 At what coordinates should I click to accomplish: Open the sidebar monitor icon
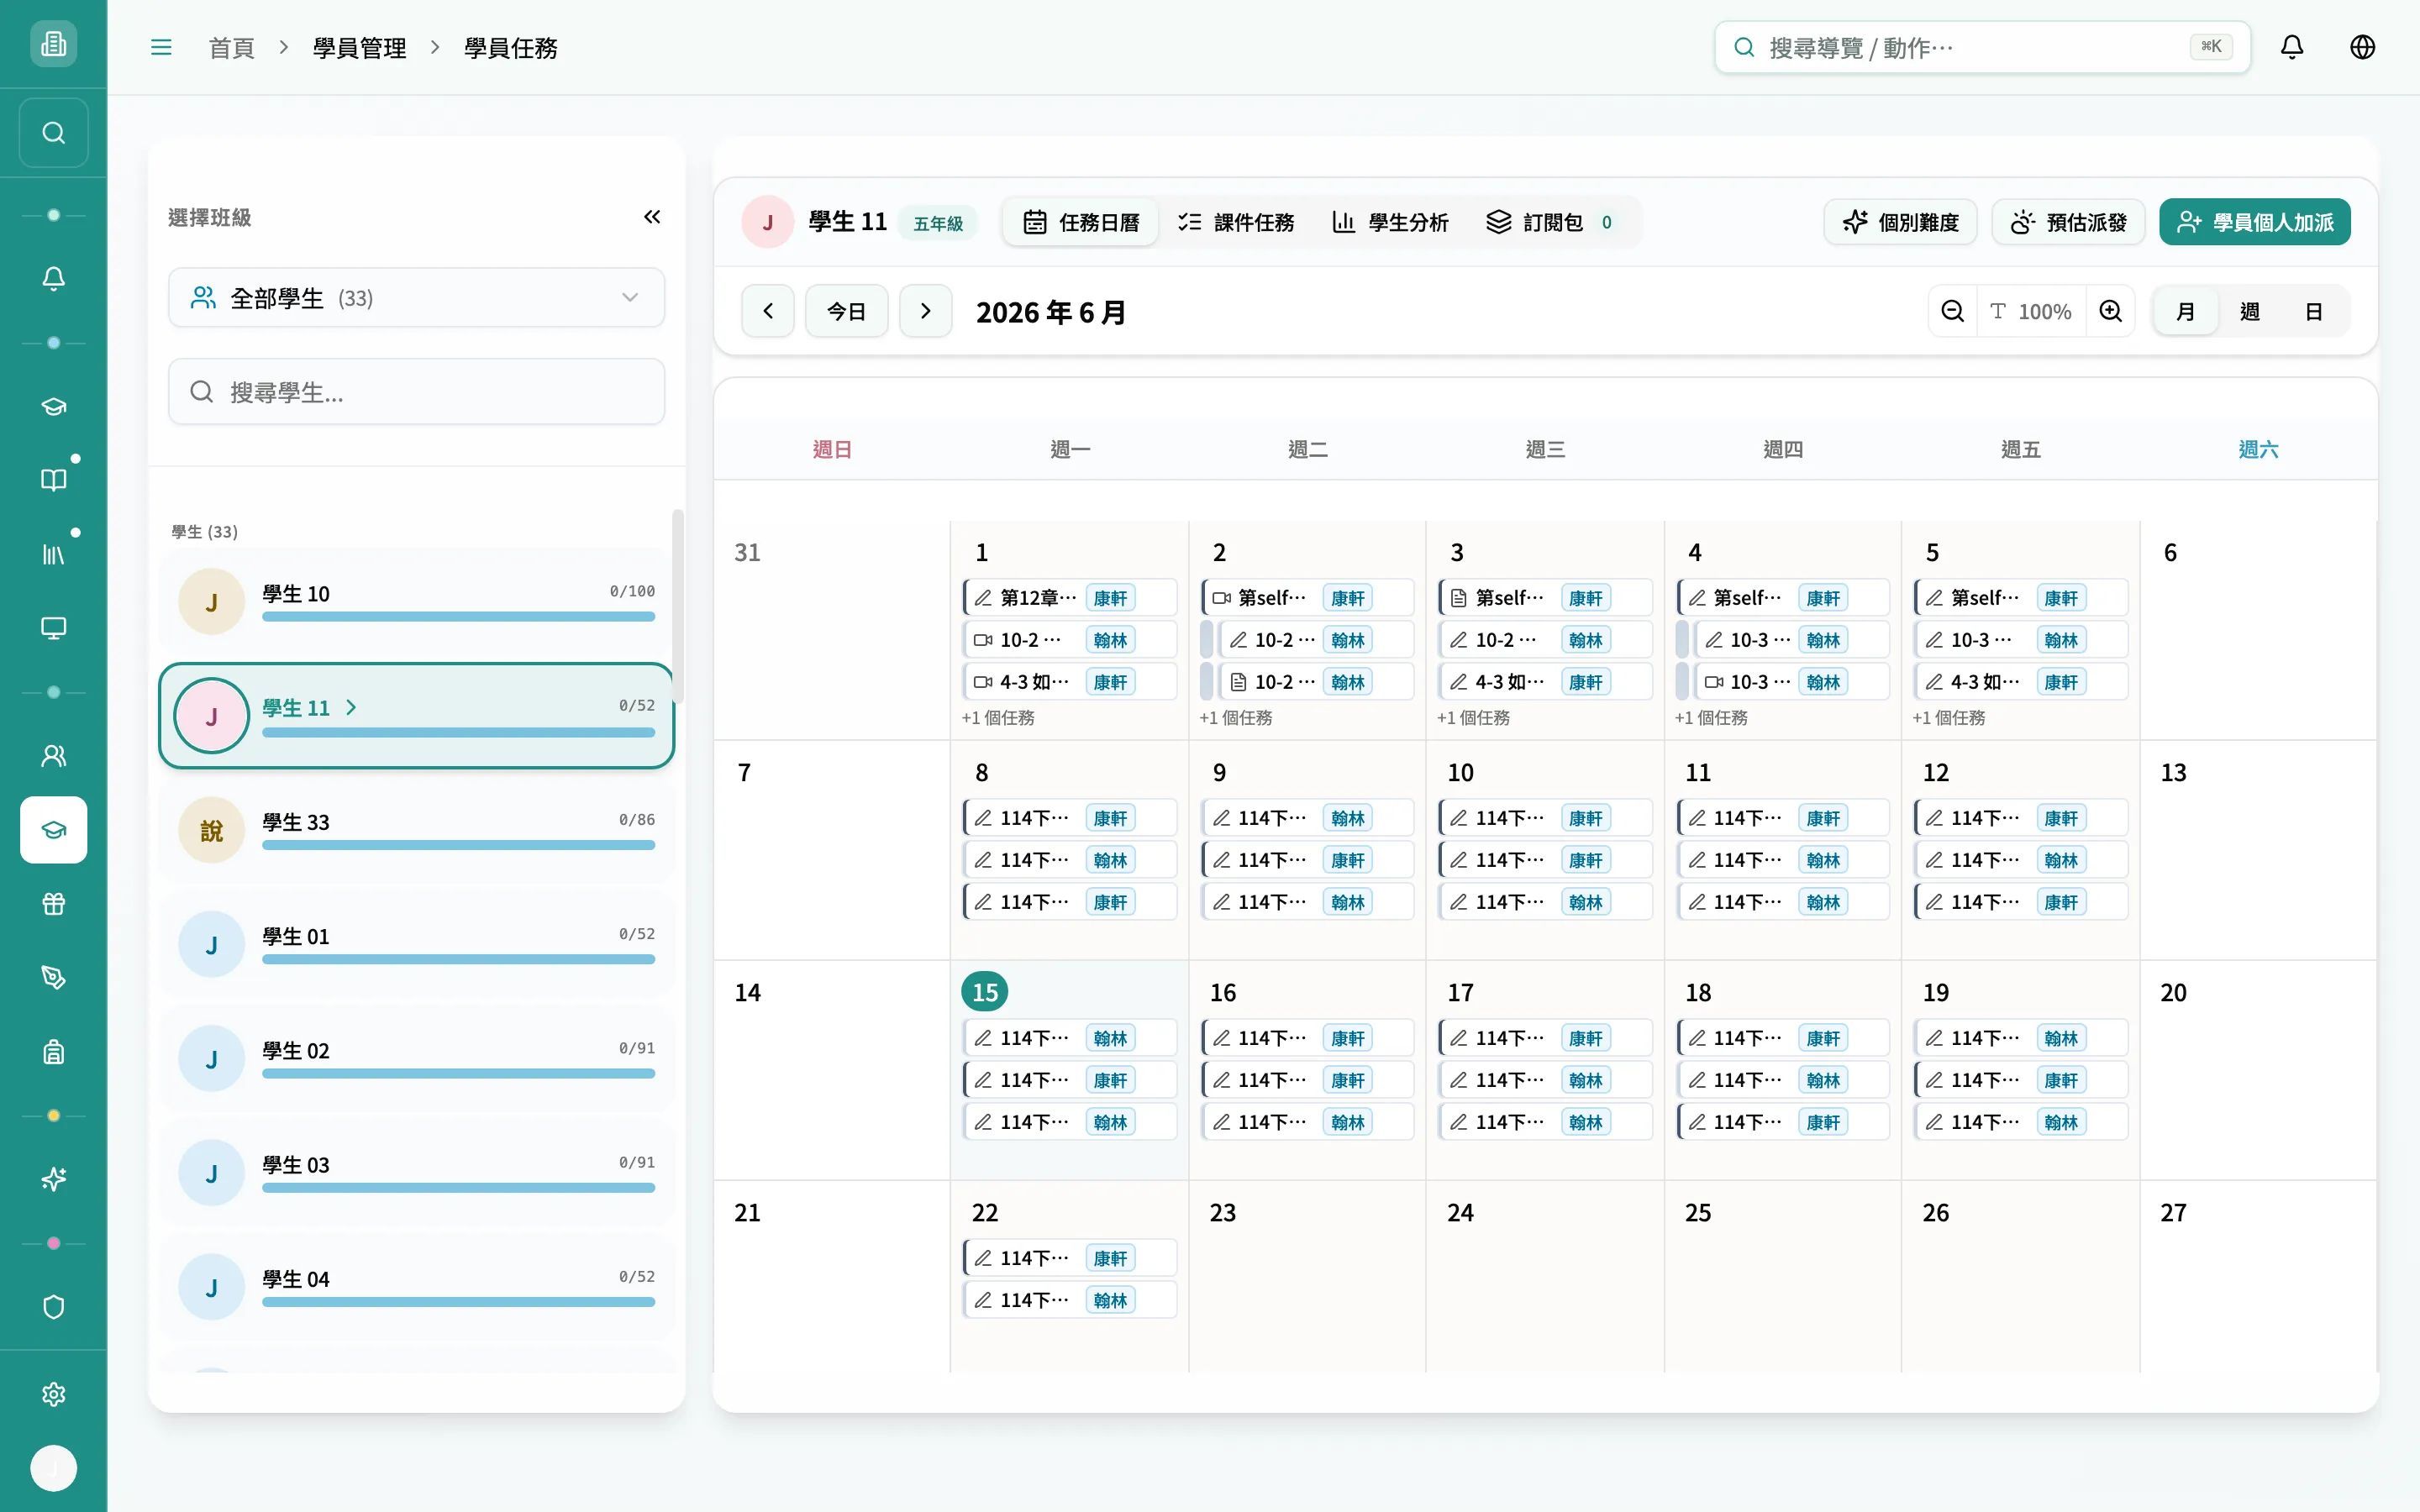pos(53,628)
